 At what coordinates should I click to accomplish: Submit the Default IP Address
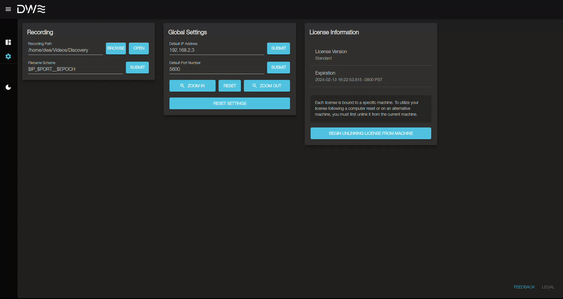[278, 48]
